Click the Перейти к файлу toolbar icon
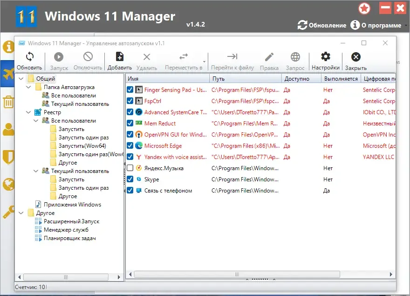 232,56
